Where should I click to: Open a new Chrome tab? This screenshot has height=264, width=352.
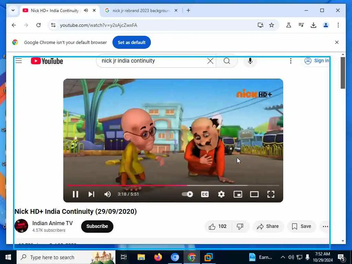point(188,10)
